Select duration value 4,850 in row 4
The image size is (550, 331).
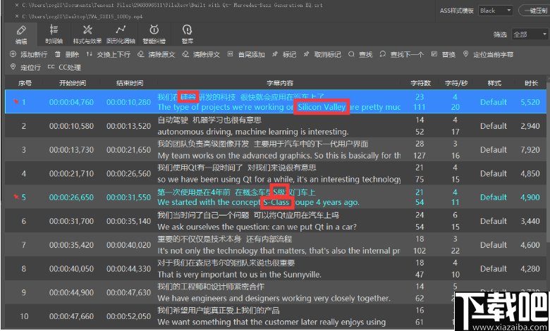[x=530, y=174]
